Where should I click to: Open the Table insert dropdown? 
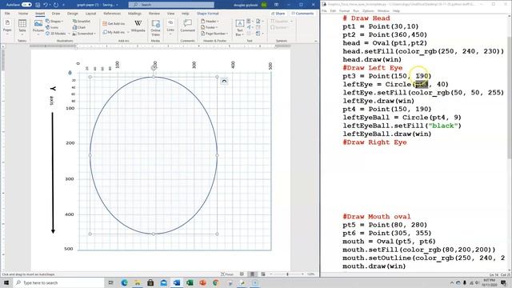point(22,26)
